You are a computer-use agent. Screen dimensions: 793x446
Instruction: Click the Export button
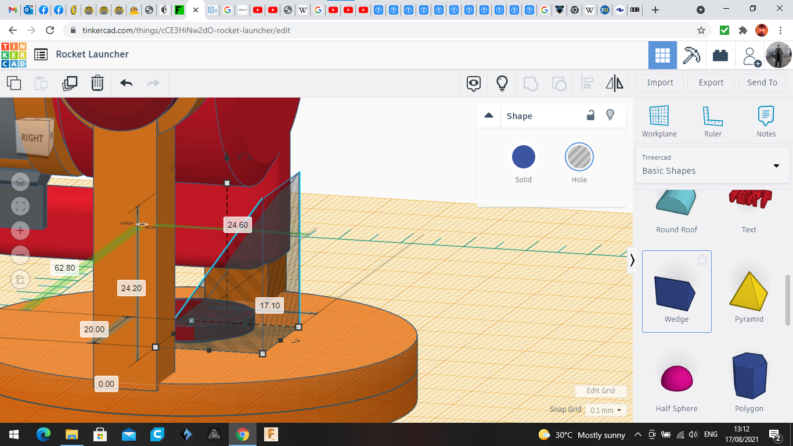pos(711,82)
